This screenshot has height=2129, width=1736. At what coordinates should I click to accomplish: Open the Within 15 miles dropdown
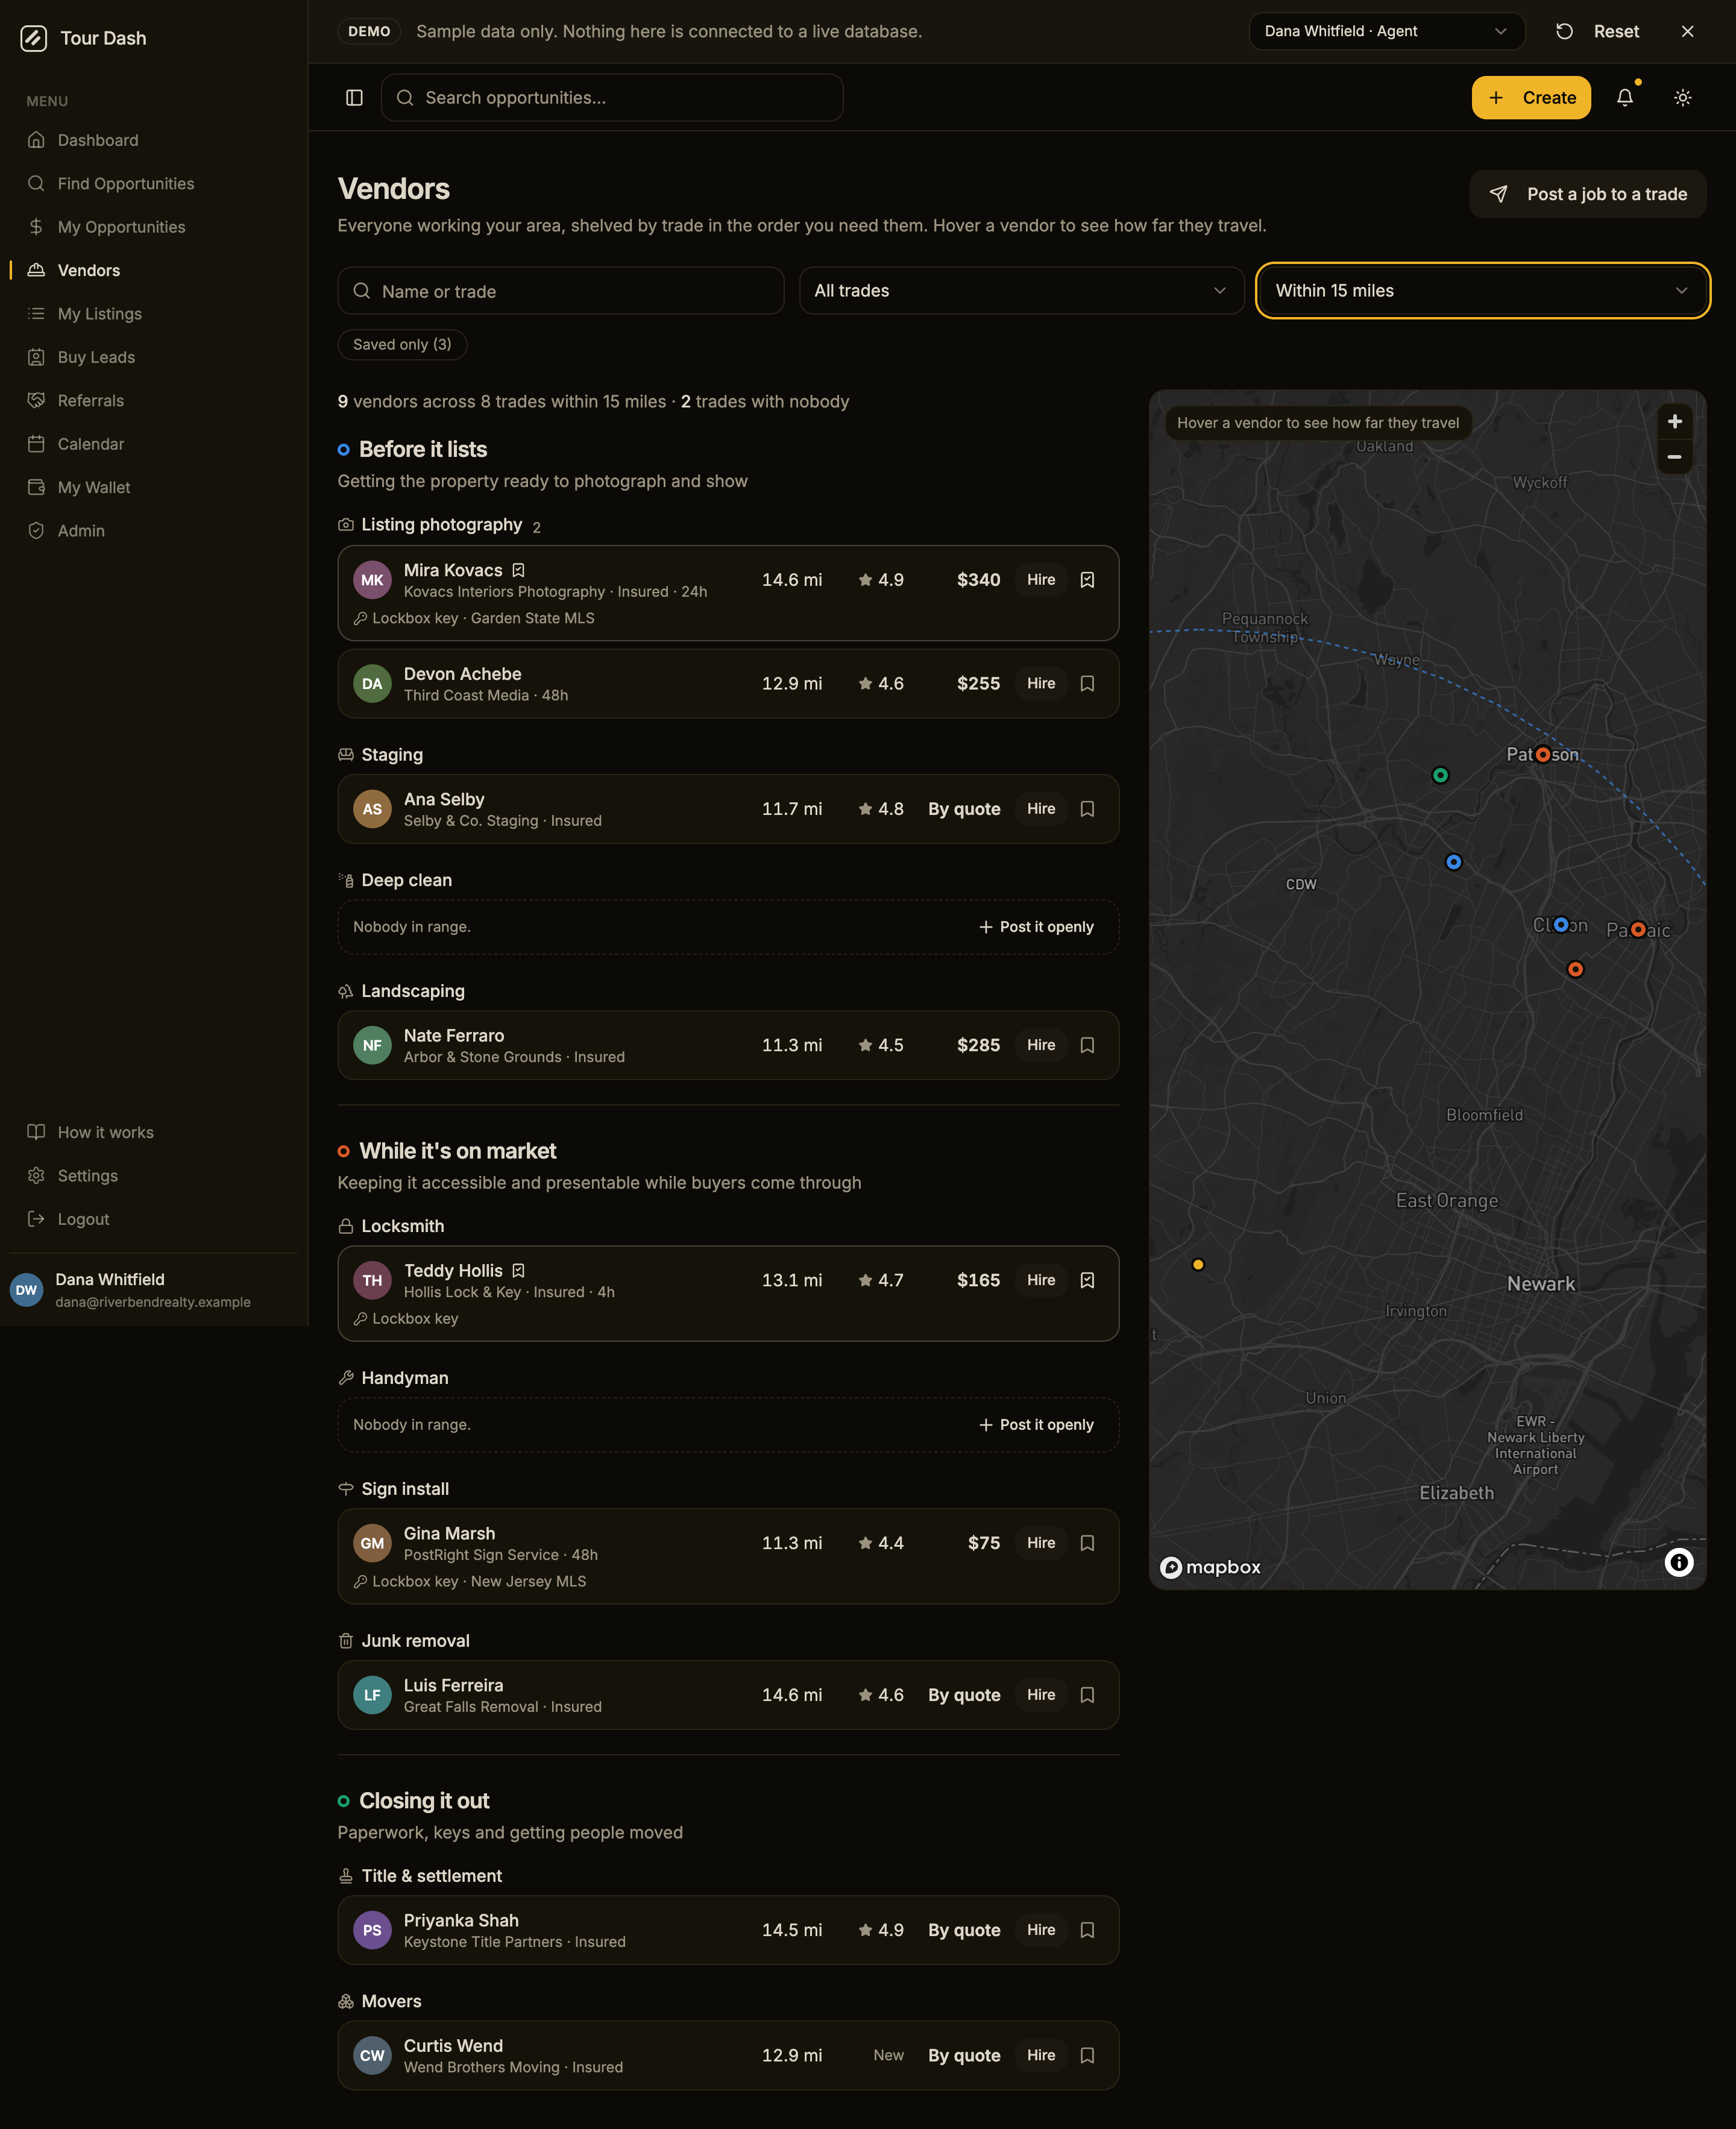pos(1482,291)
